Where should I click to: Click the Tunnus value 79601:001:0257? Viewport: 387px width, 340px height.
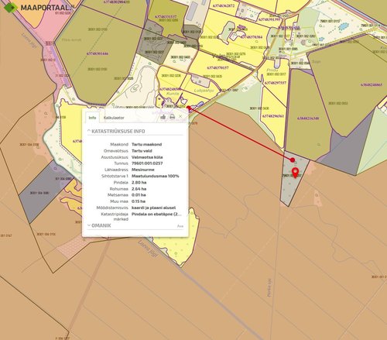pos(147,163)
